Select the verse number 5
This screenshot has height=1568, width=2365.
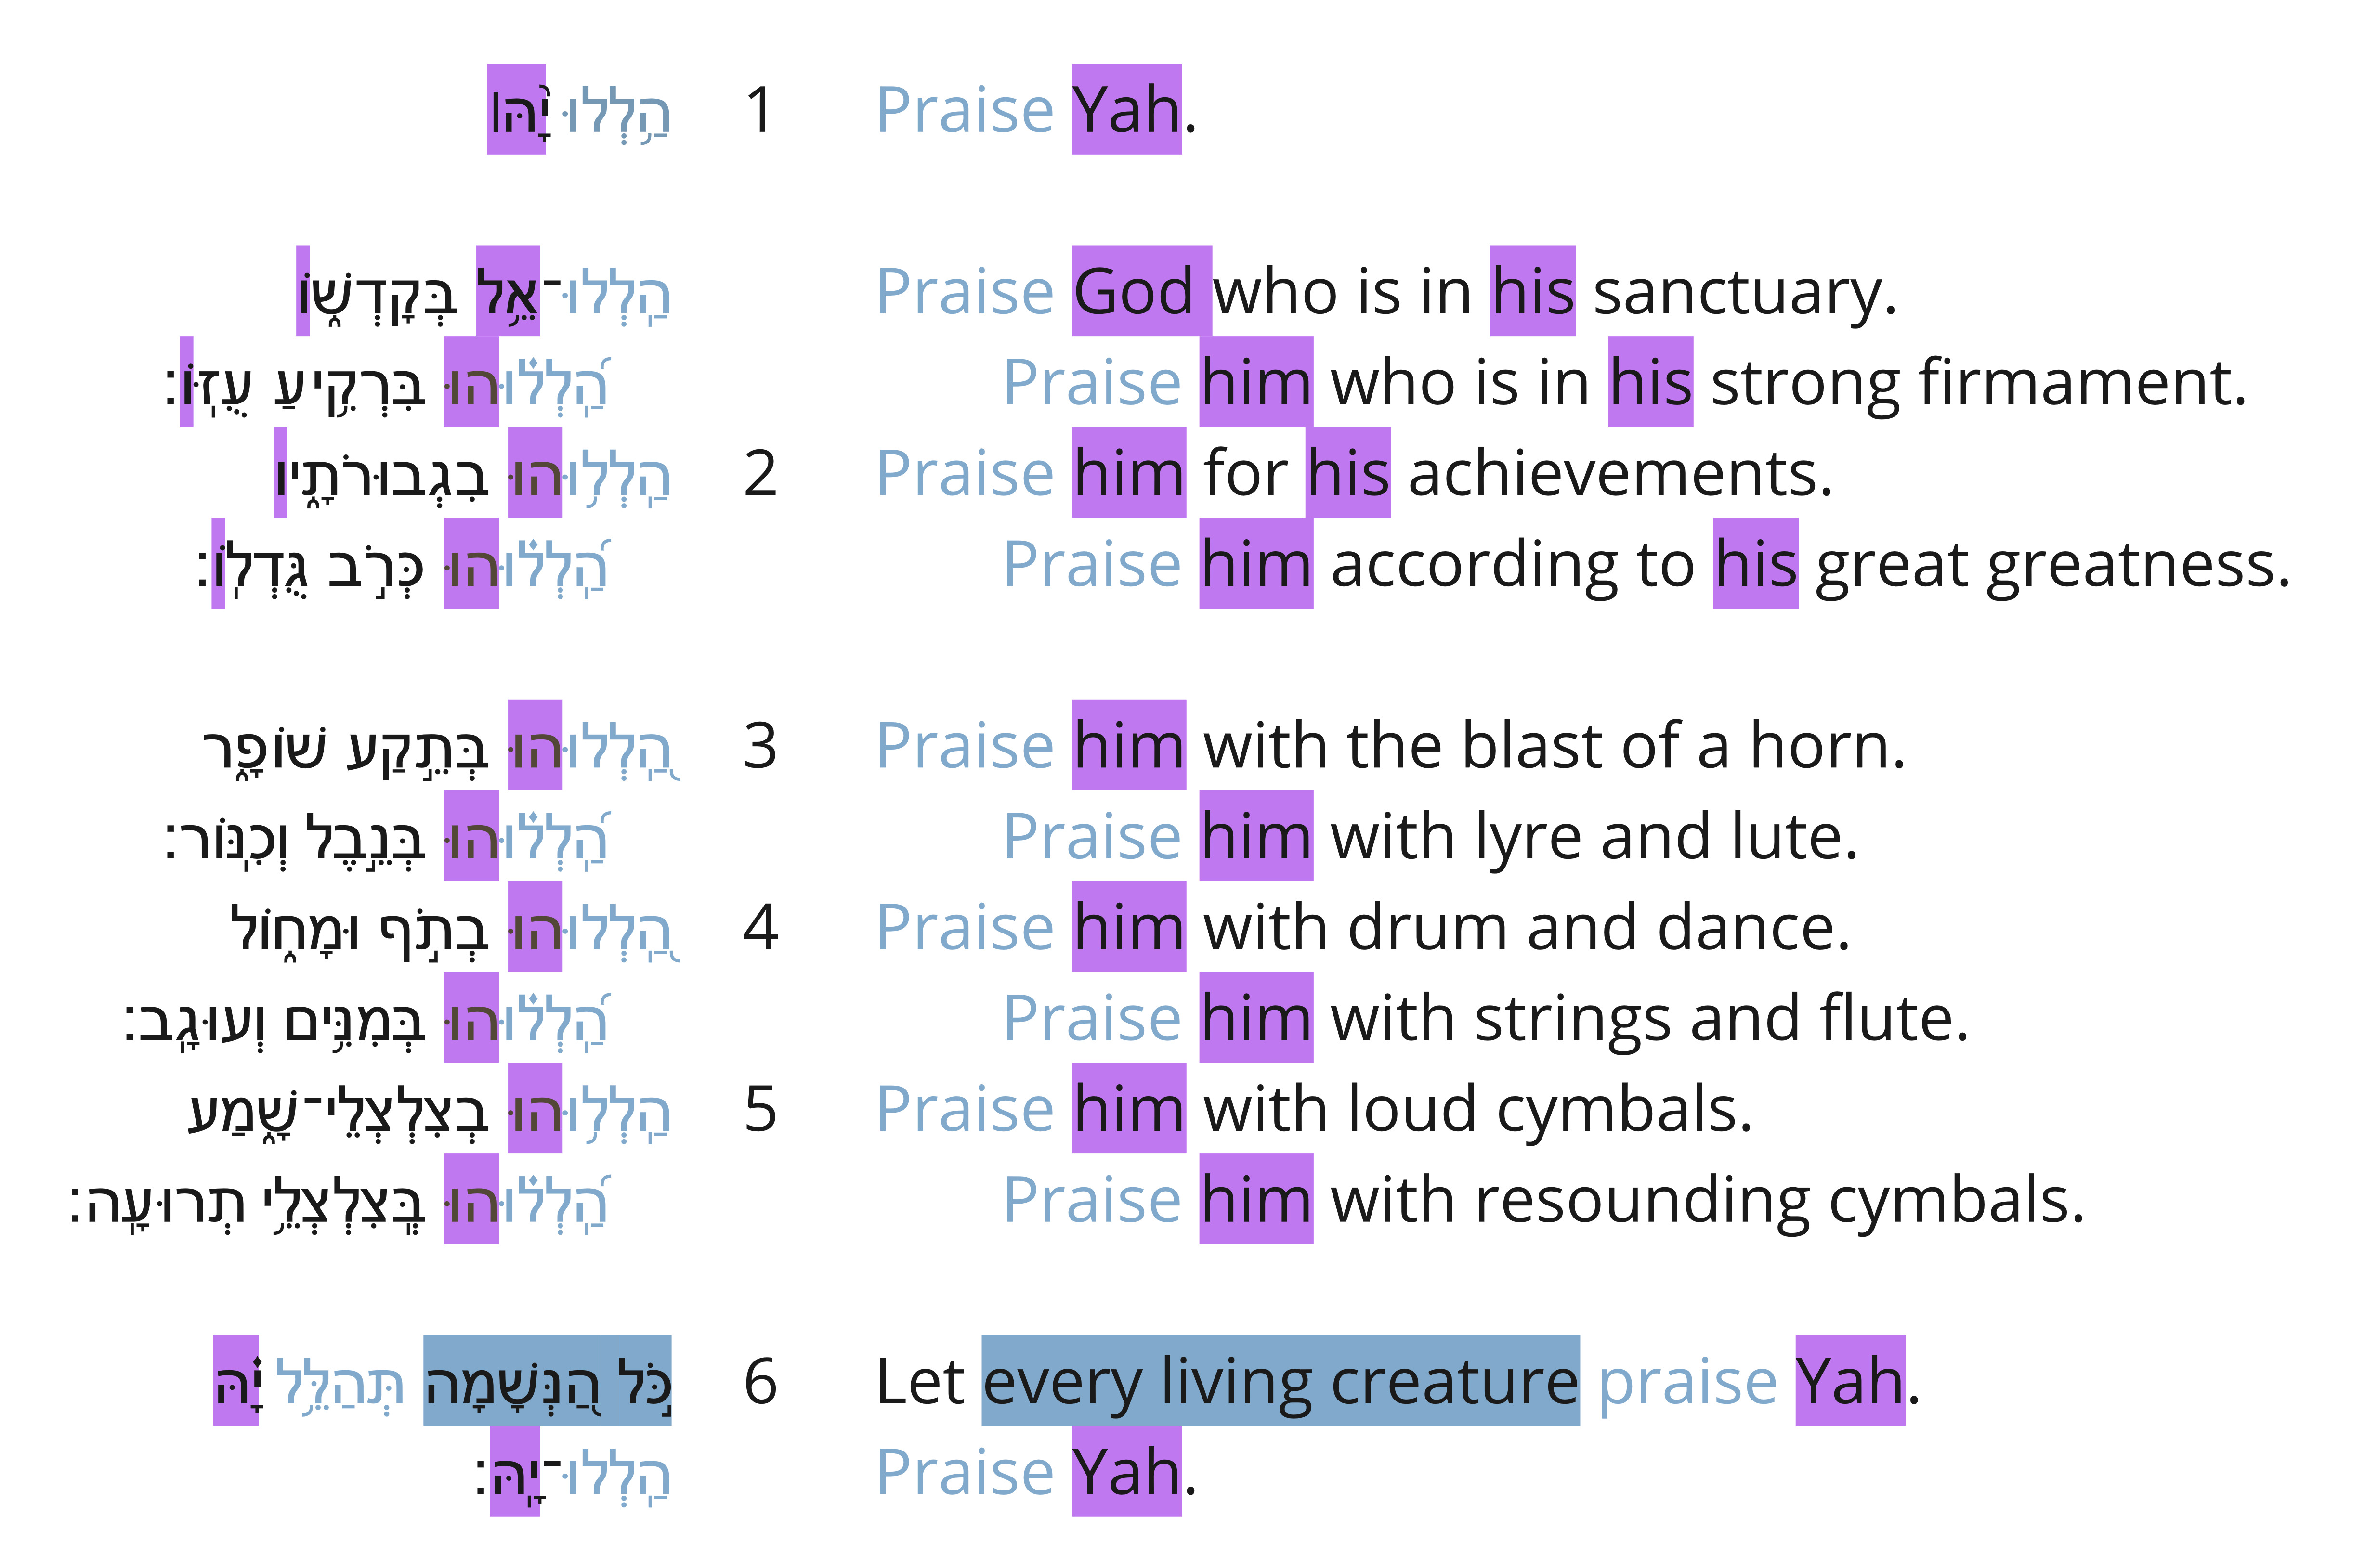pos(760,1110)
